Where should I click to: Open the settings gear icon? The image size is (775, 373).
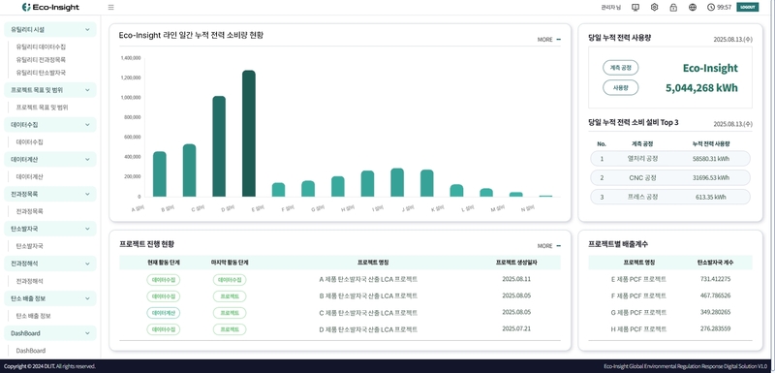click(x=655, y=8)
